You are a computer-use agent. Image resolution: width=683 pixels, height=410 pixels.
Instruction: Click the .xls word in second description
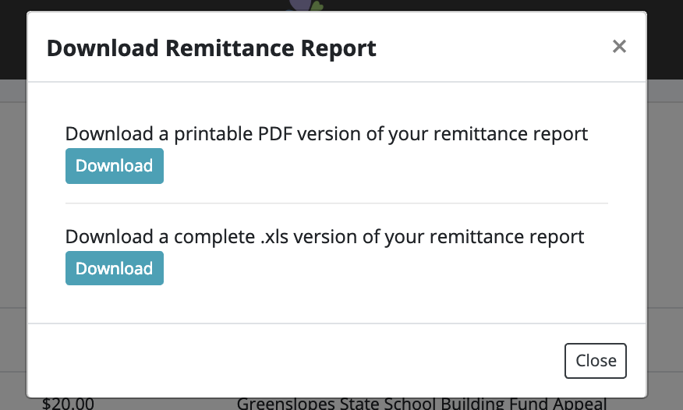tap(274, 237)
